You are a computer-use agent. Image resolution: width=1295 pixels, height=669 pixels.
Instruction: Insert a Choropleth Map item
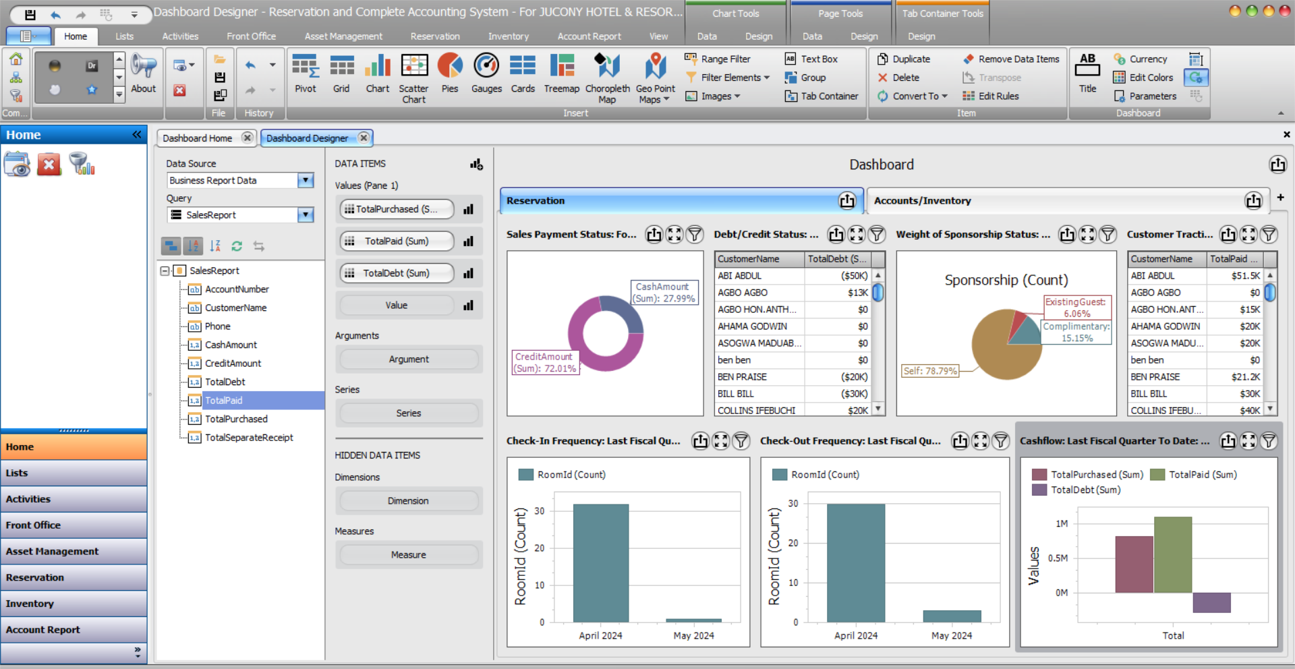click(607, 79)
